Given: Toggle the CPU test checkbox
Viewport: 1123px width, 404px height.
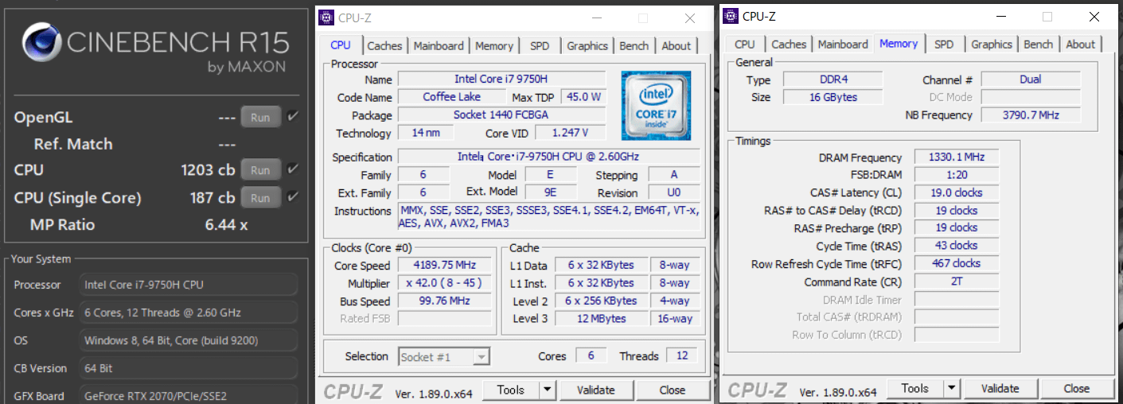Looking at the screenshot, I should click(x=293, y=169).
